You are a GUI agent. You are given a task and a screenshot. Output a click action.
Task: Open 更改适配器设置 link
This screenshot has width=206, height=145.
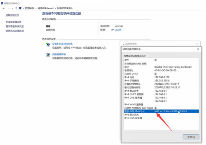pyautogui.click(x=13, y=22)
